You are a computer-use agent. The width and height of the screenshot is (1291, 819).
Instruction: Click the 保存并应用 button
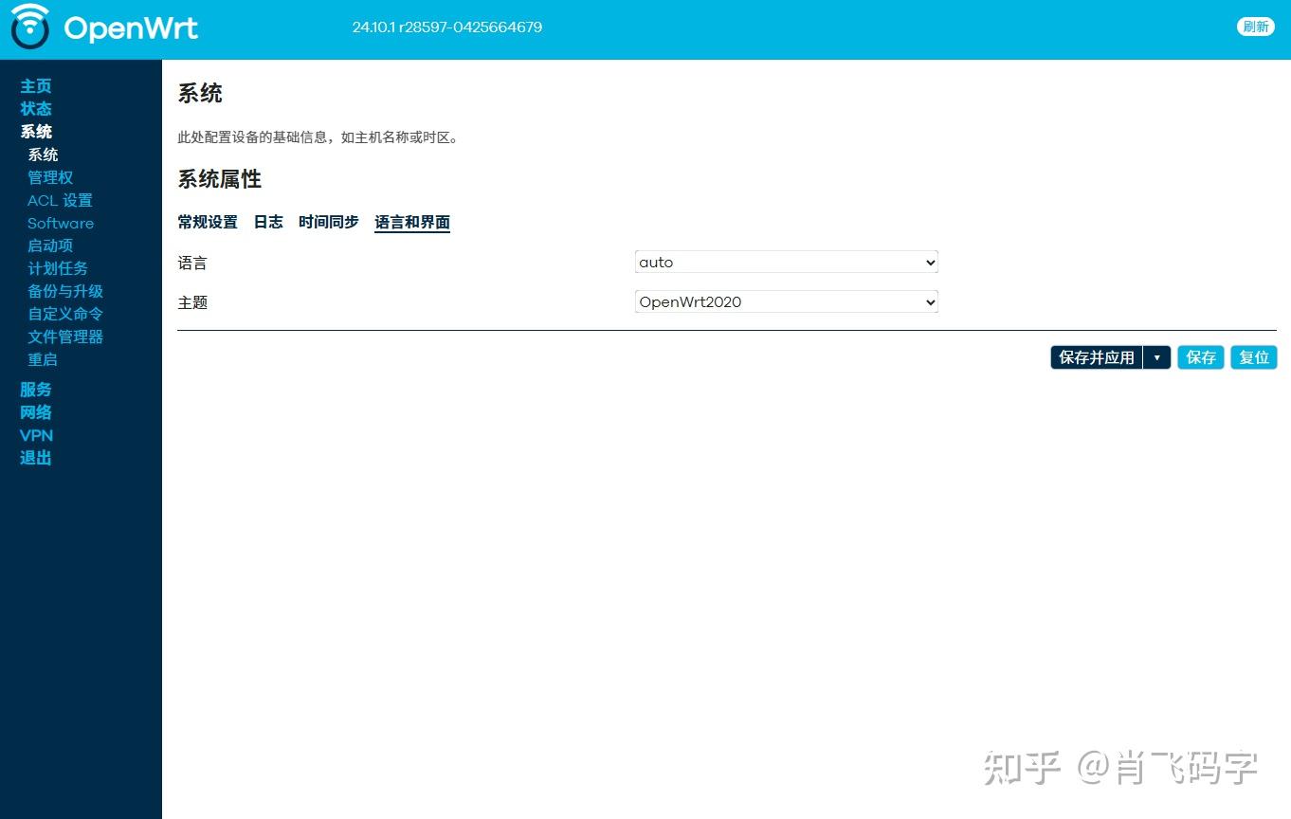point(1095,357)
